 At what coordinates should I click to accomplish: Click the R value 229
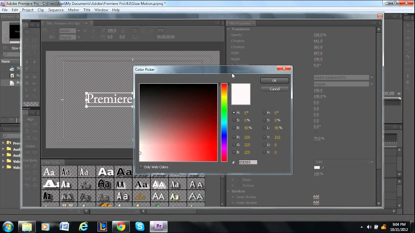(x=247, y=137)
